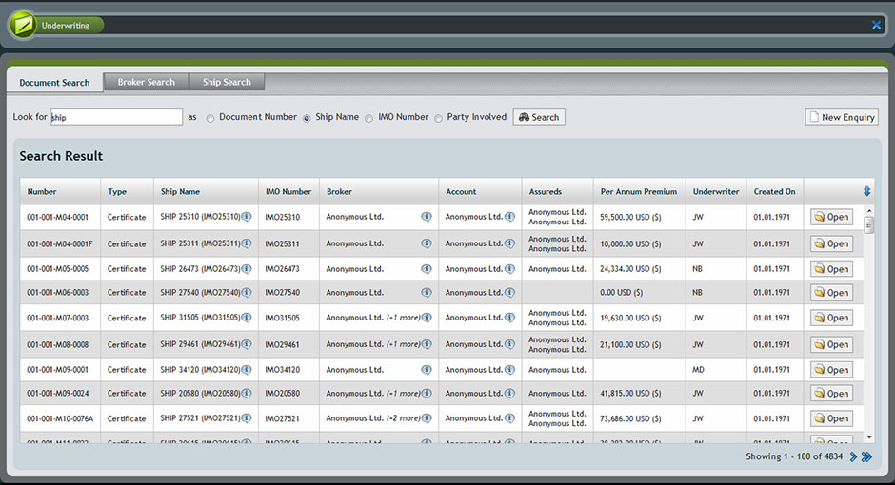Toggle column expand arrows in table header

pos(866,191)
